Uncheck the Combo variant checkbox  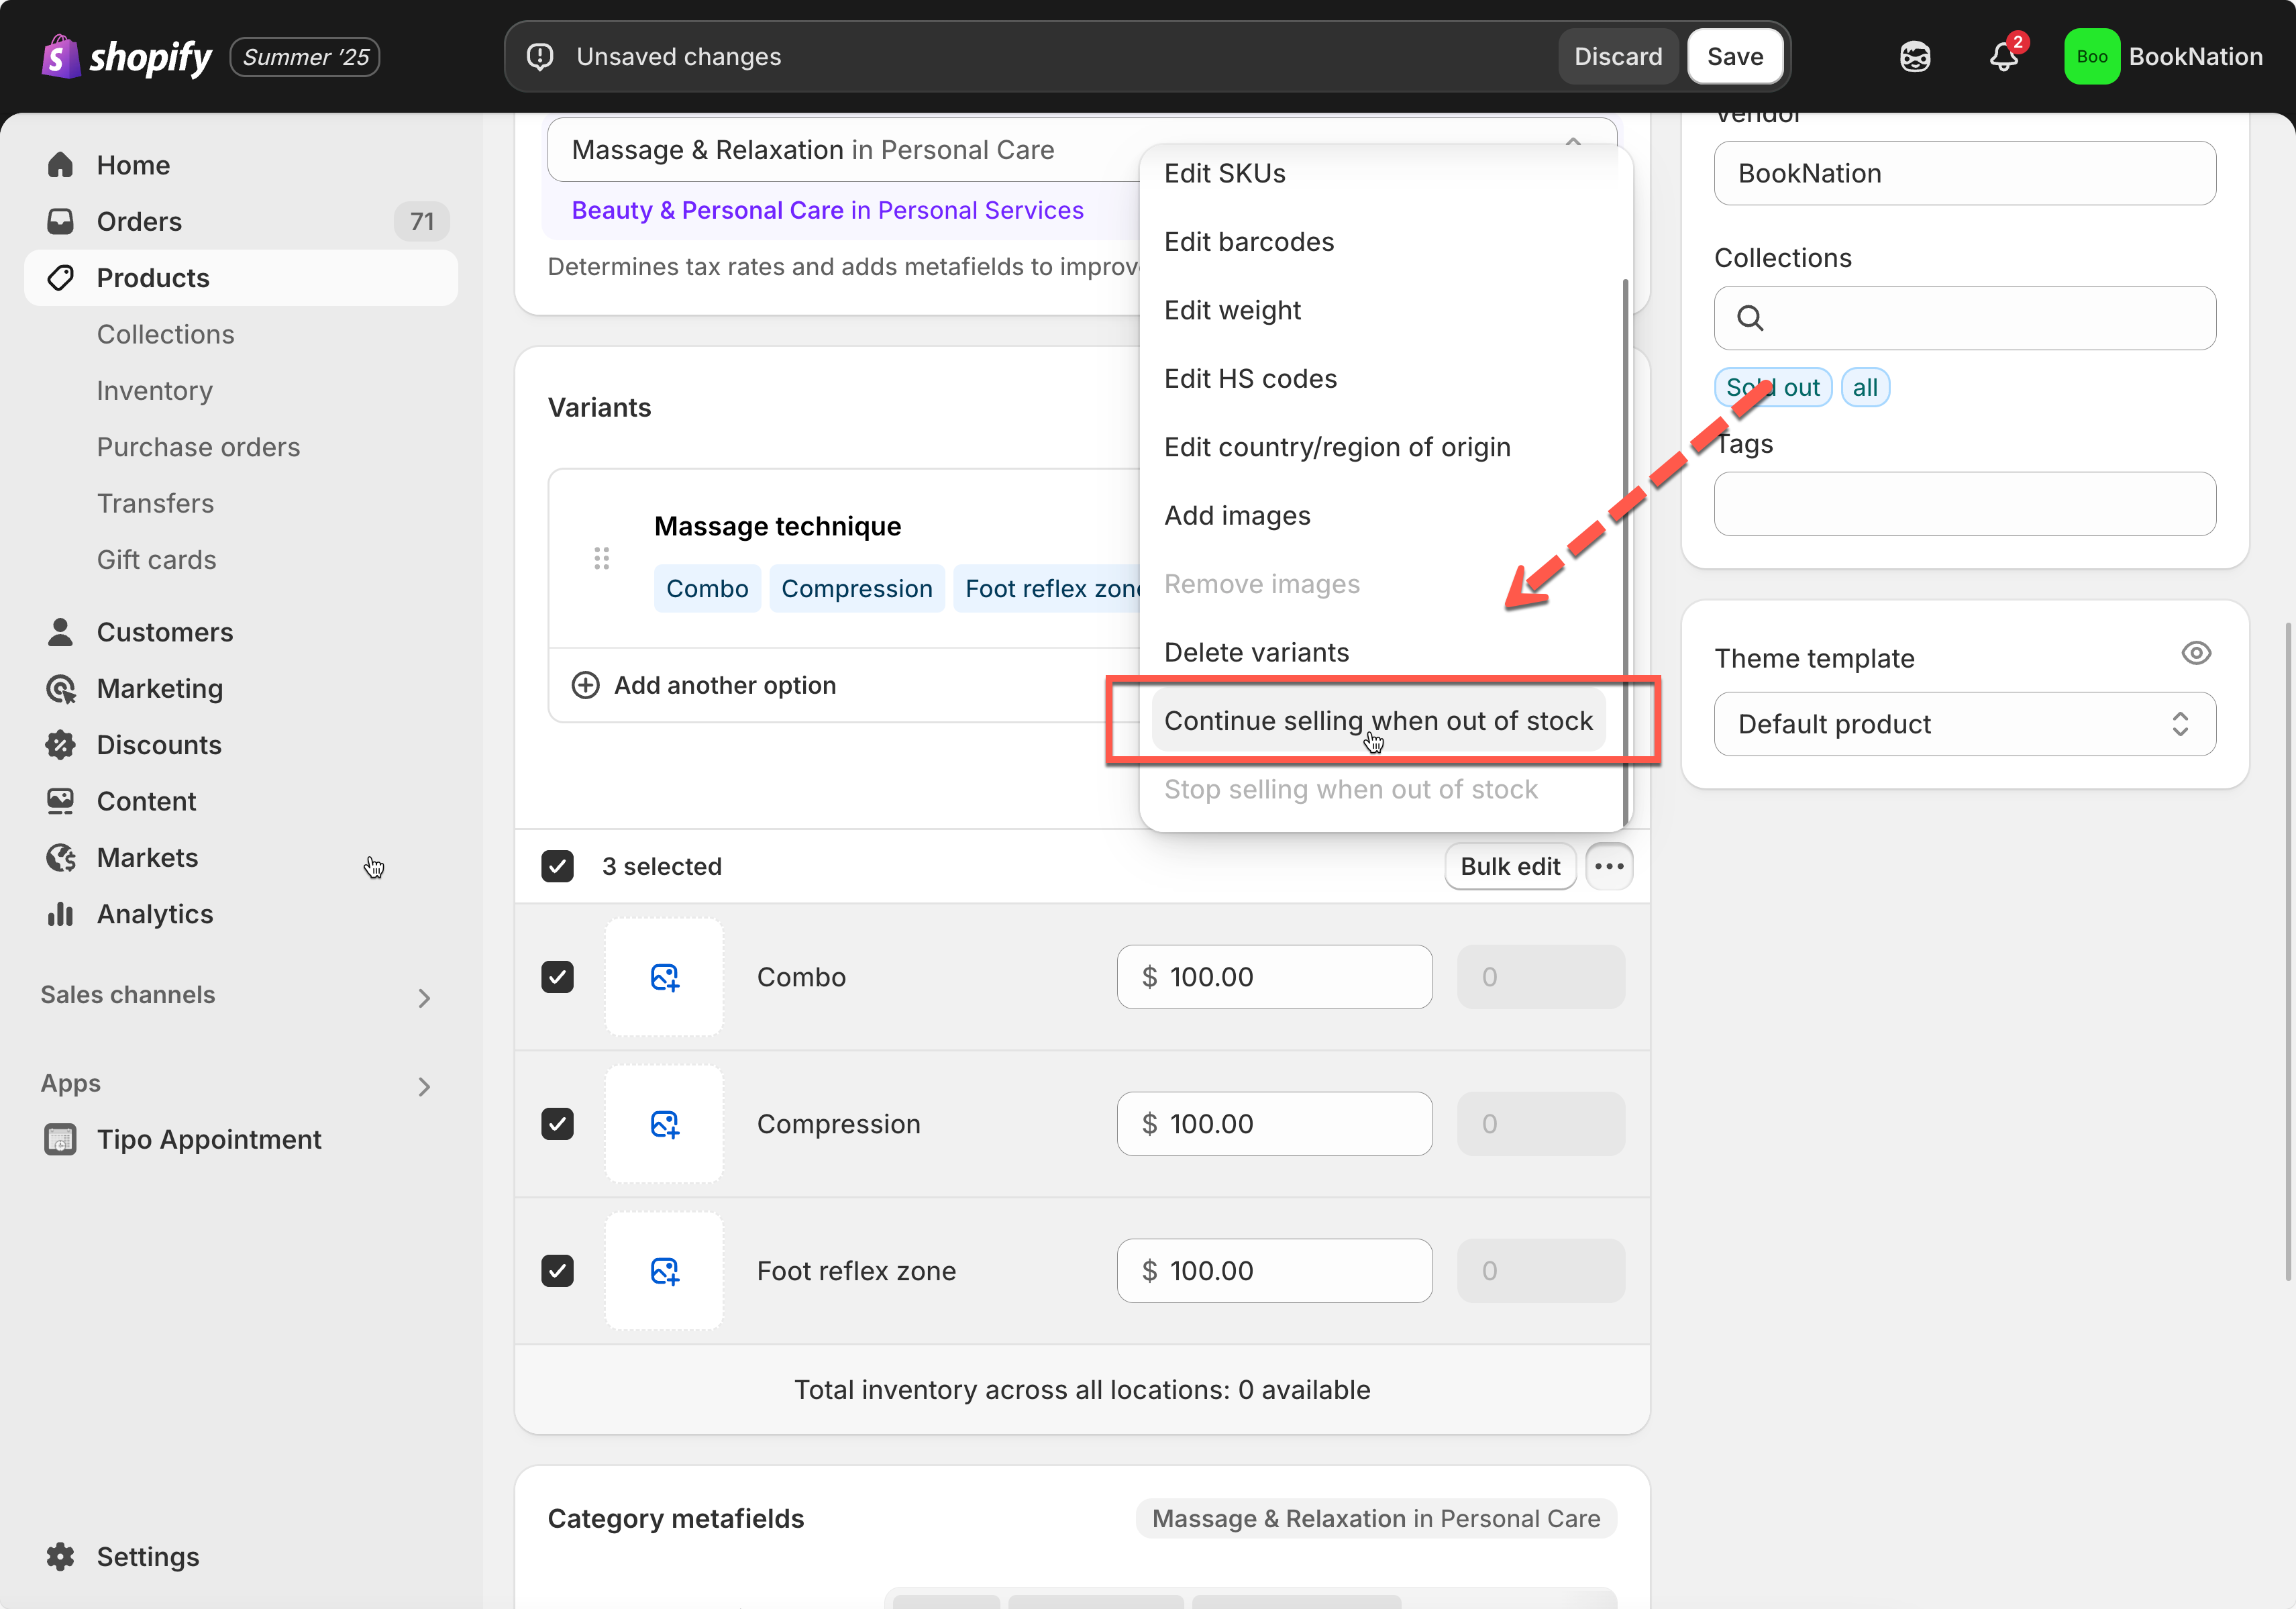pyautogui.click(x=557, y=977)
